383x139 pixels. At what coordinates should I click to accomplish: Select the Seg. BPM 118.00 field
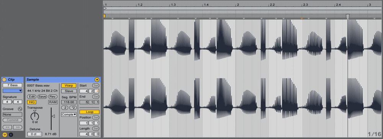69,102
